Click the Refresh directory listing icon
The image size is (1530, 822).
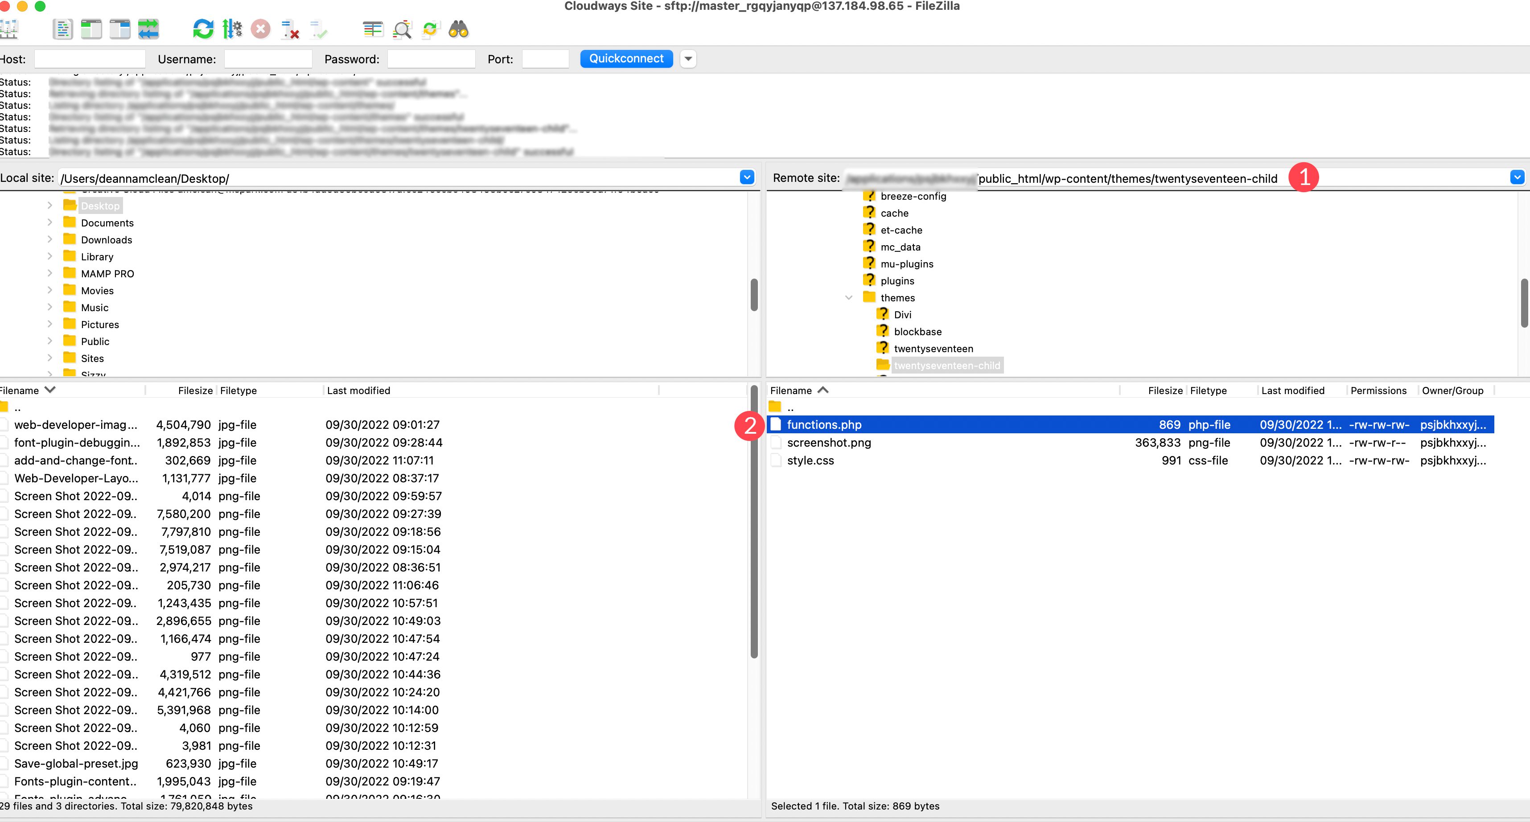coord(202,29)
